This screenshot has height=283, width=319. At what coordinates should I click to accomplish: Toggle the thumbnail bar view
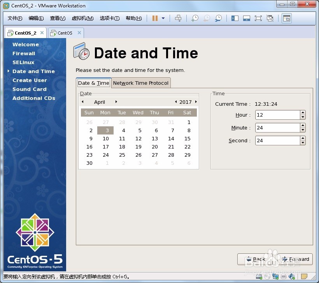tap(247, 18)
